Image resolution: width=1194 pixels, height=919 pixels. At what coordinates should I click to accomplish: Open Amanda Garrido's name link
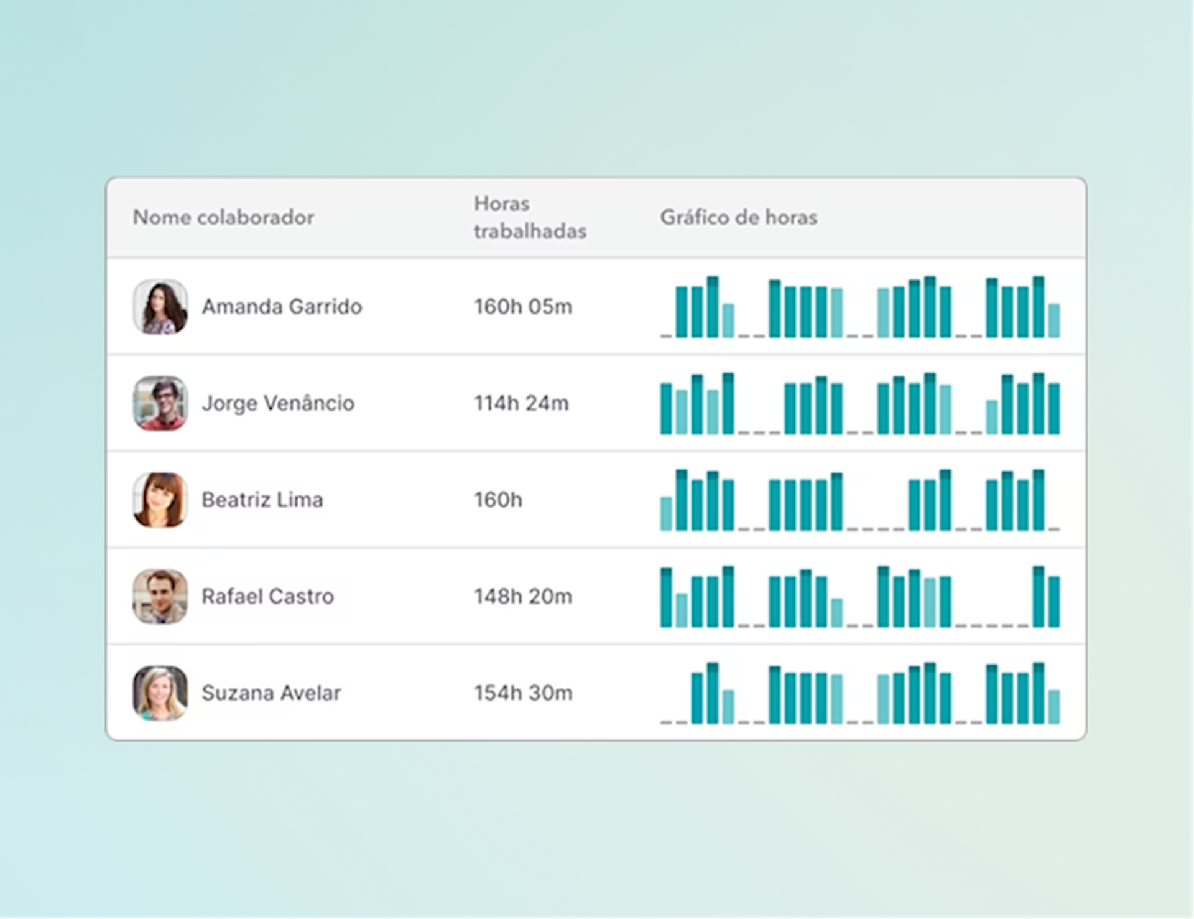pos(282,307)
